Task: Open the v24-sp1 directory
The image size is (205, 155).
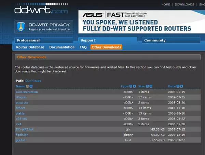Action: 22,119
